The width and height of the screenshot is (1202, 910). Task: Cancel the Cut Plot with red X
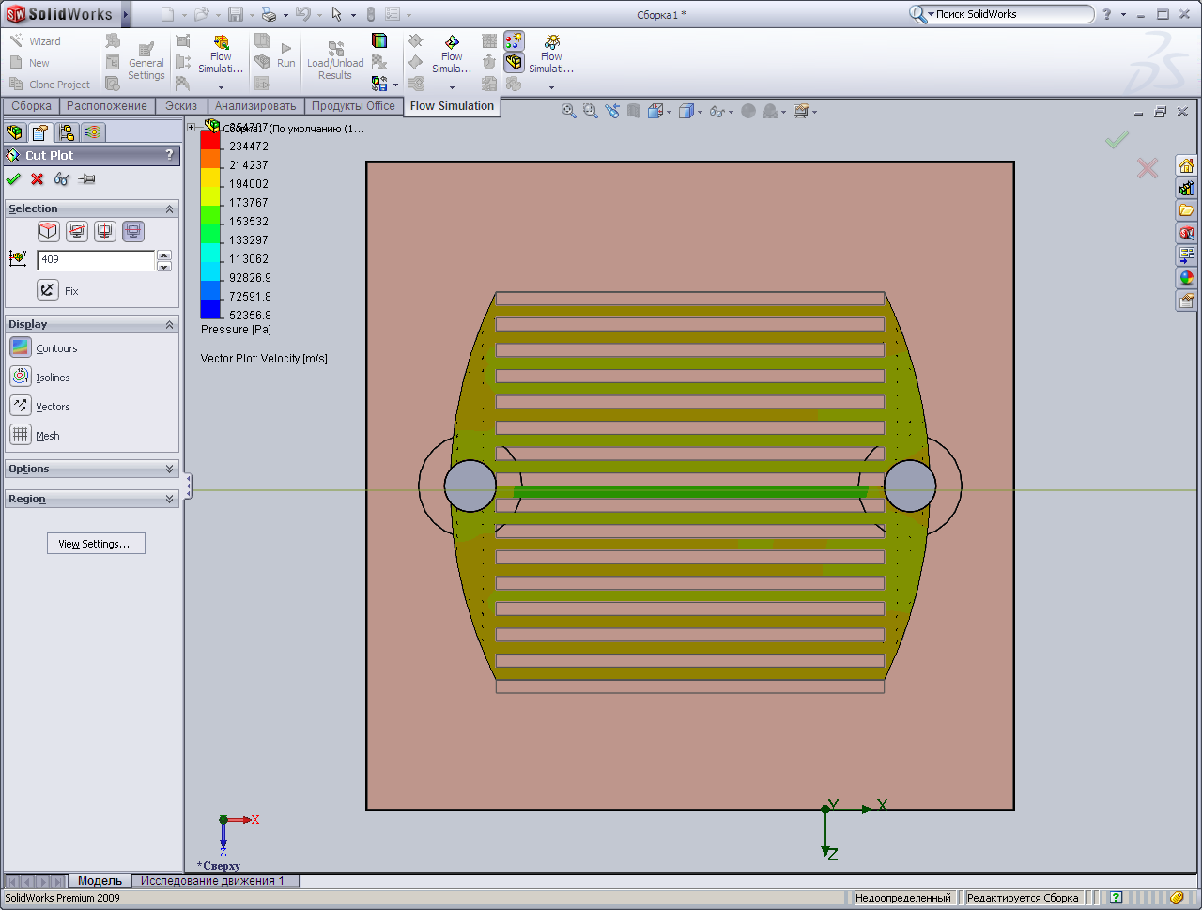(38, 178)
